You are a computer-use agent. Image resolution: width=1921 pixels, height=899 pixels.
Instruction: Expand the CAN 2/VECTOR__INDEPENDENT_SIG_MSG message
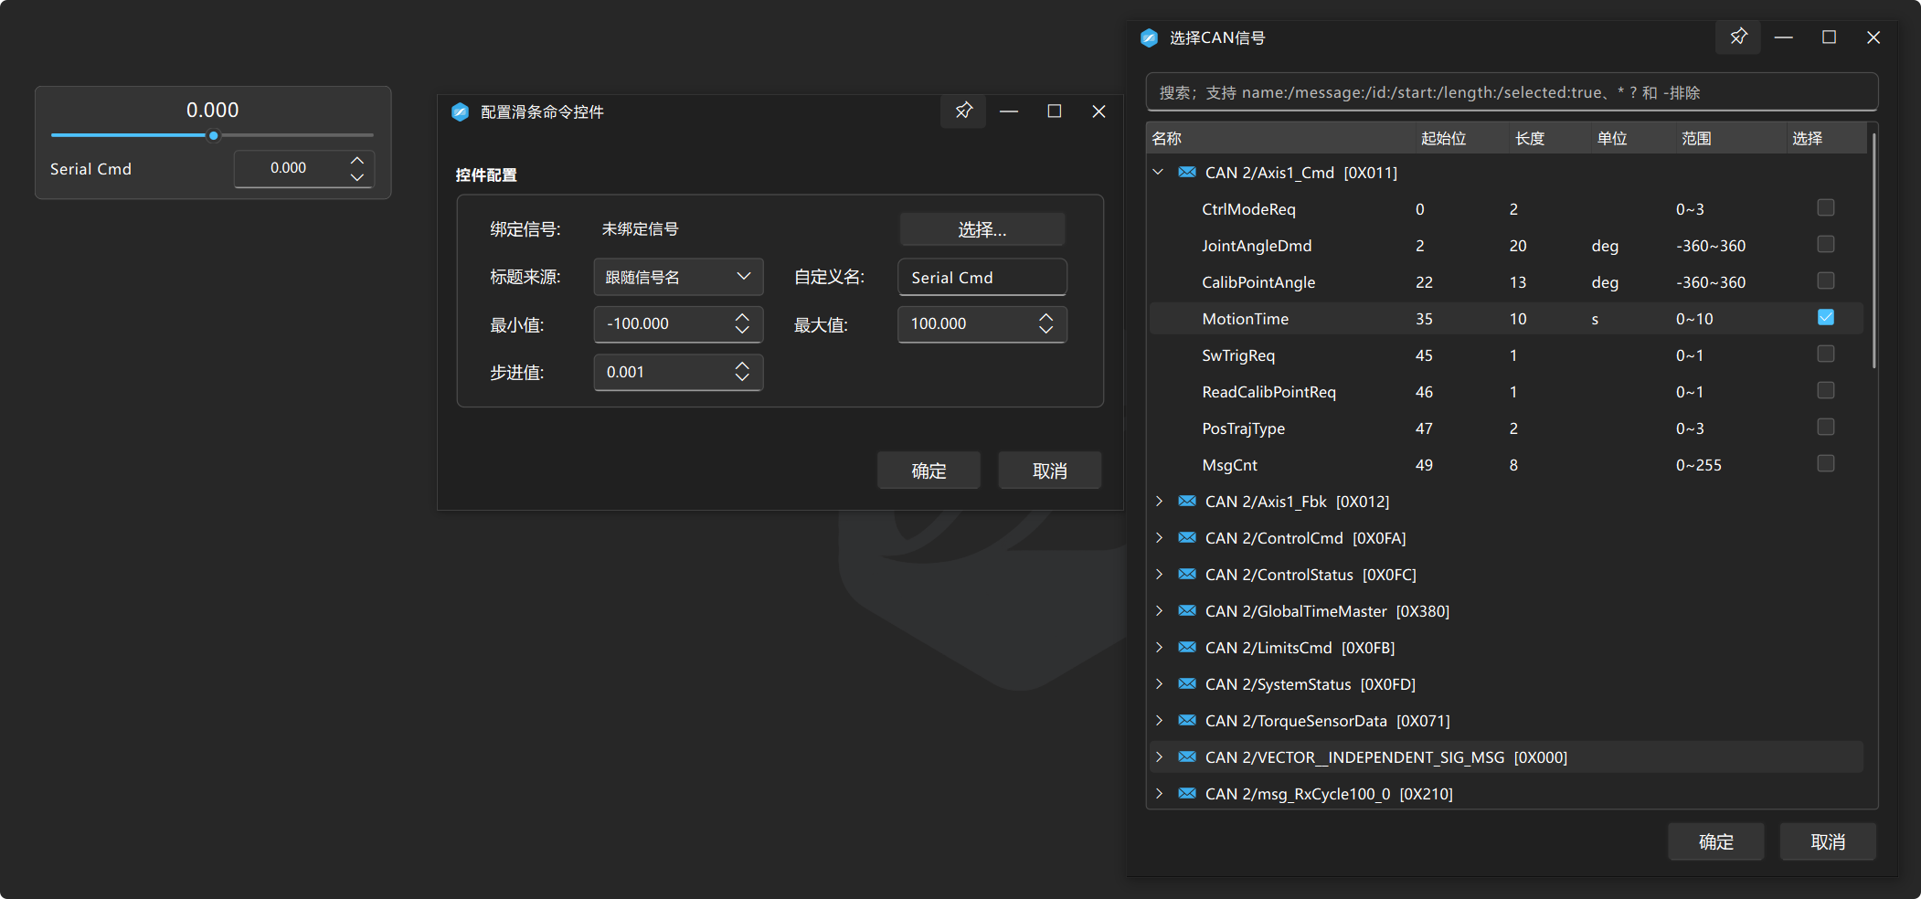point(1159,756)
